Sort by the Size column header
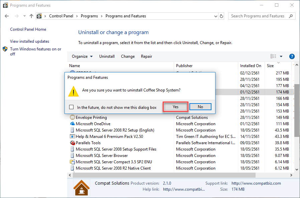300x198 pixels. pos(278,66)
